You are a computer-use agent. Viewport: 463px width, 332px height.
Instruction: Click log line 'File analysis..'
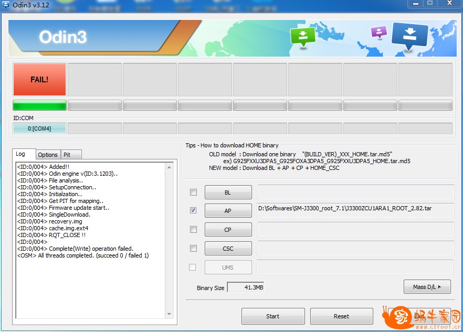tap(50, 180)
